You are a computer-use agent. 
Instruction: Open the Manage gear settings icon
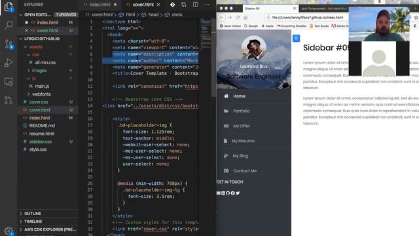tap(9, 231)
